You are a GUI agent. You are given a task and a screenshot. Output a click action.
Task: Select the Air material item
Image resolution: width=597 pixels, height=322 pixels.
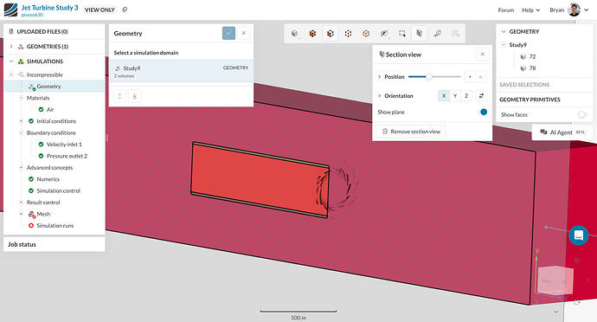coord(50,109)
